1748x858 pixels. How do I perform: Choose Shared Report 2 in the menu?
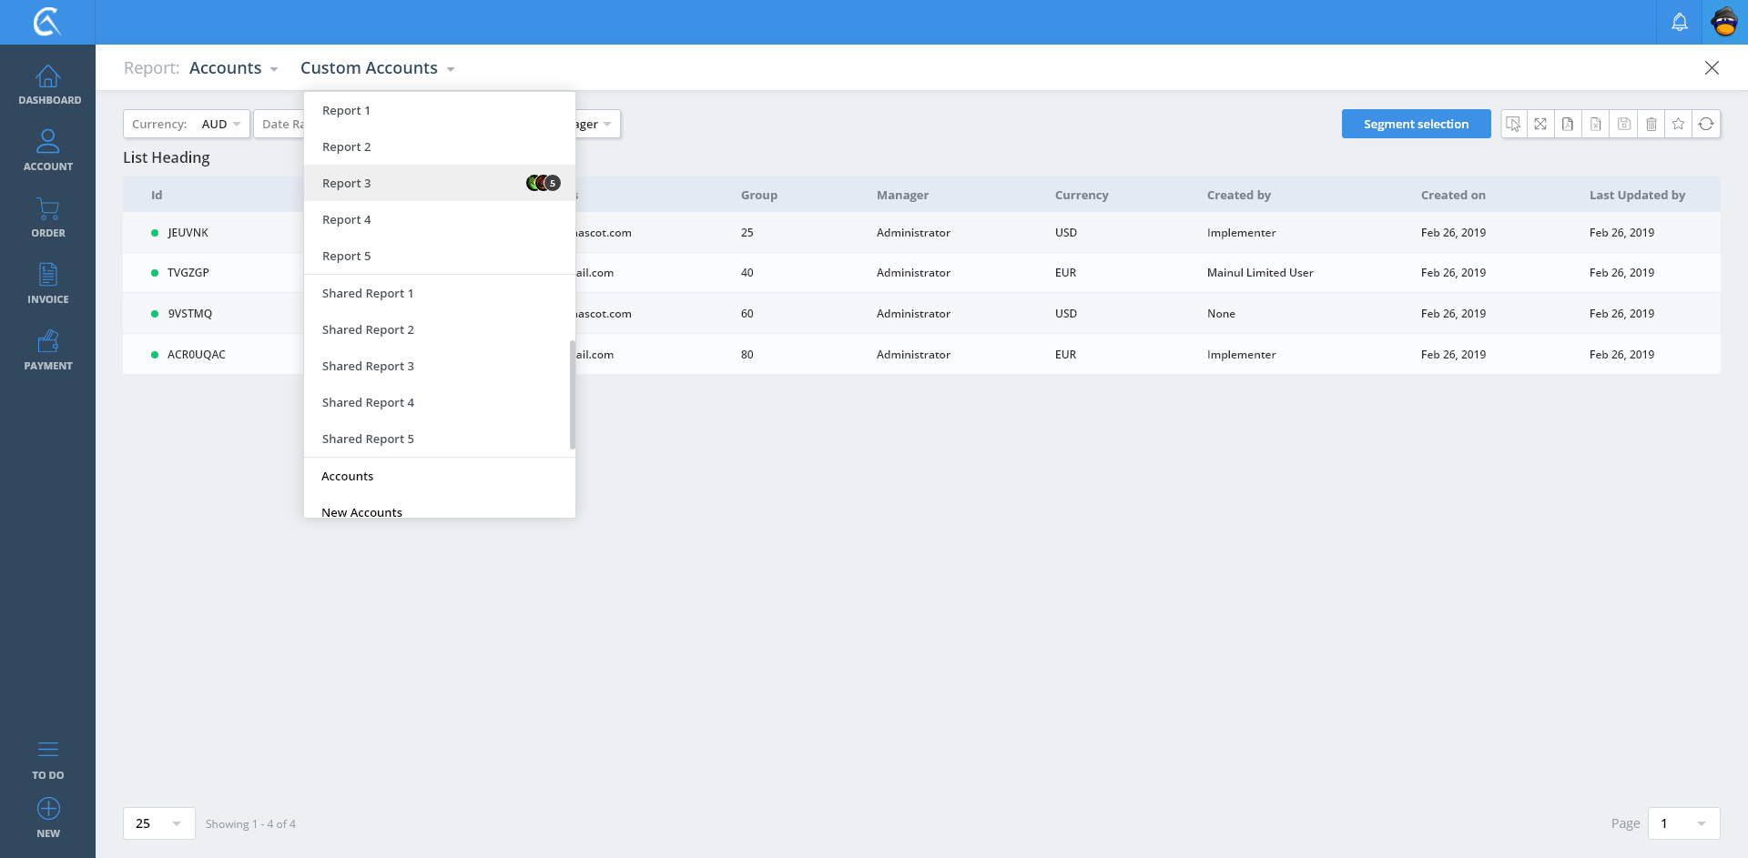[x=368, y=329]
